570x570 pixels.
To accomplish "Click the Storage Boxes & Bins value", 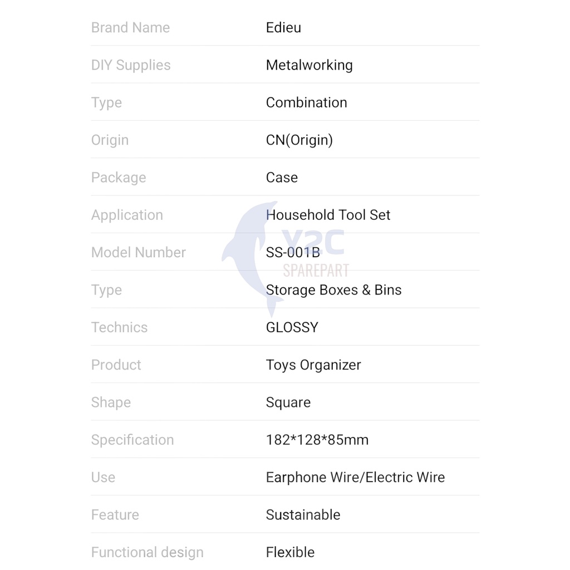I will [334, 290].
